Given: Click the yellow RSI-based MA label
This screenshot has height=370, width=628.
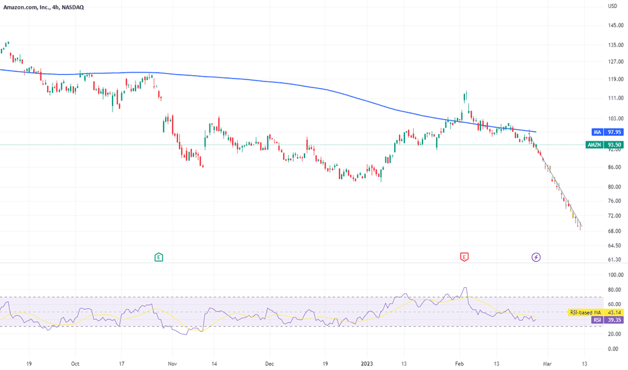Looking at the screenshot, I should coord(596,312).
